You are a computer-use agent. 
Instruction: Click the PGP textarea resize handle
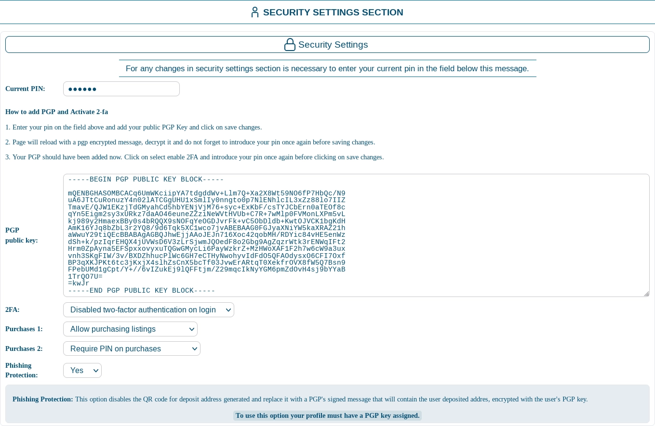click(646, 294)
